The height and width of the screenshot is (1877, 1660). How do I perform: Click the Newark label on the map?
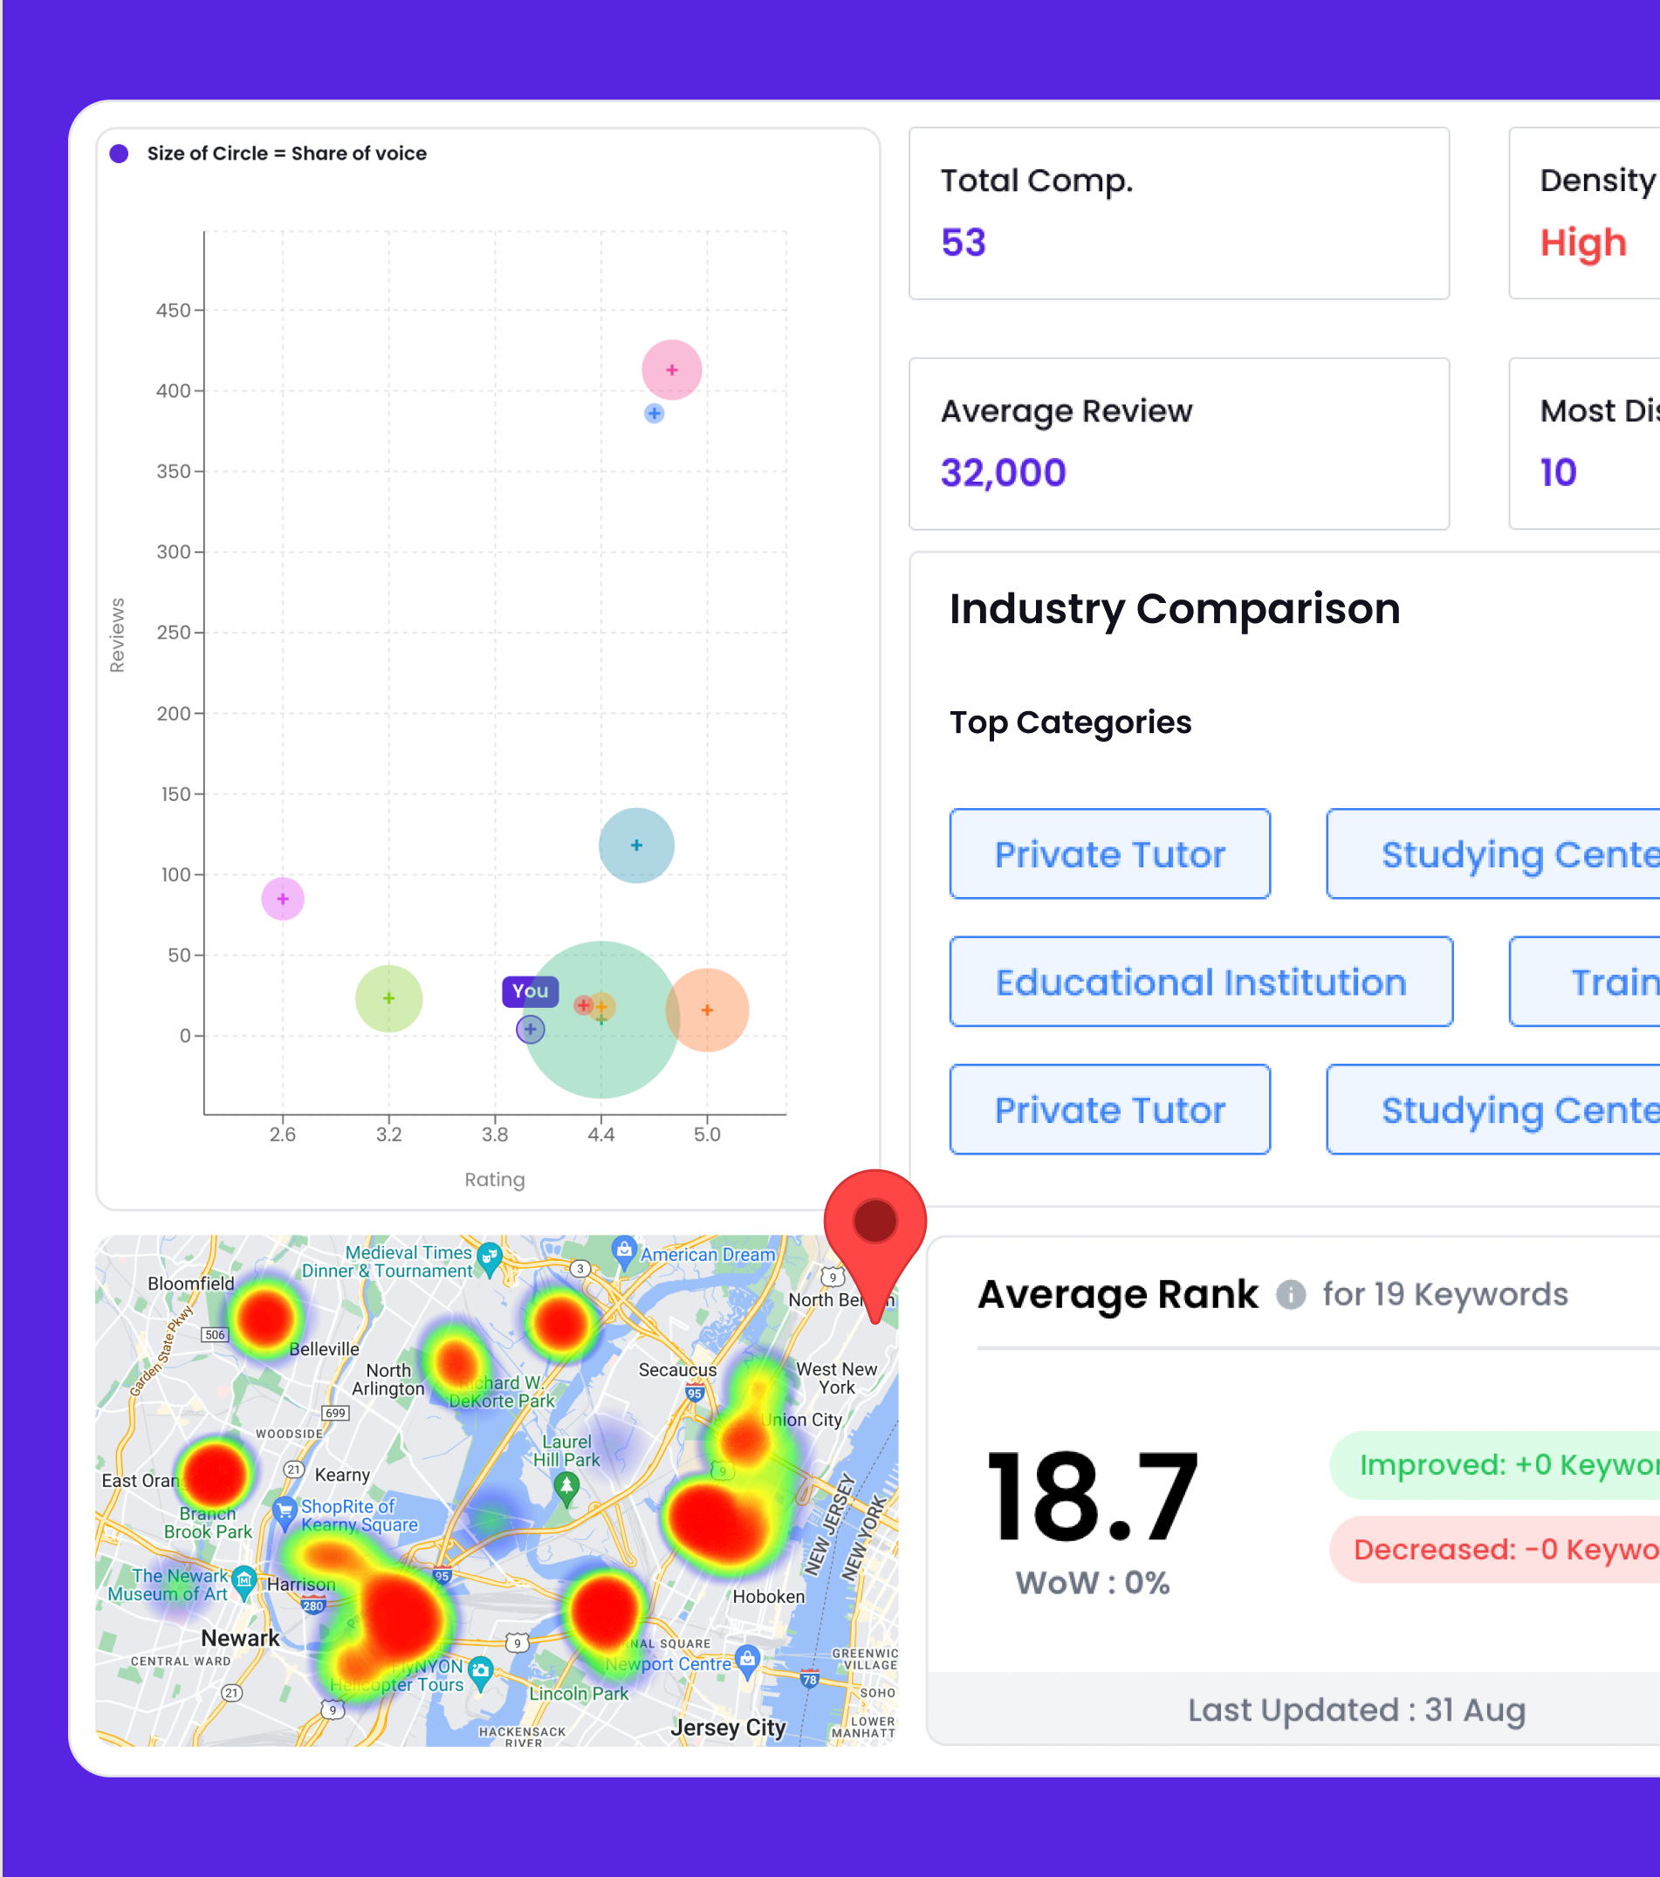(240, 1638)
